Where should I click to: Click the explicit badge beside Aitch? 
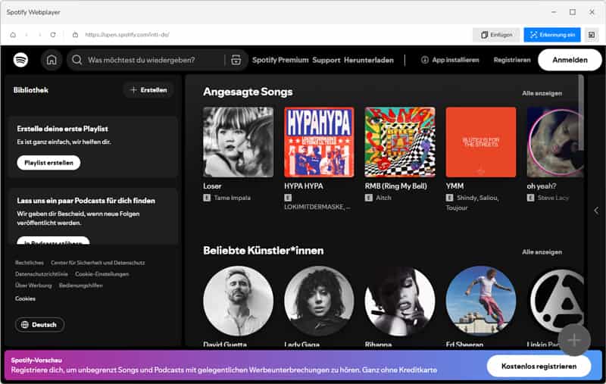[368, 198]
